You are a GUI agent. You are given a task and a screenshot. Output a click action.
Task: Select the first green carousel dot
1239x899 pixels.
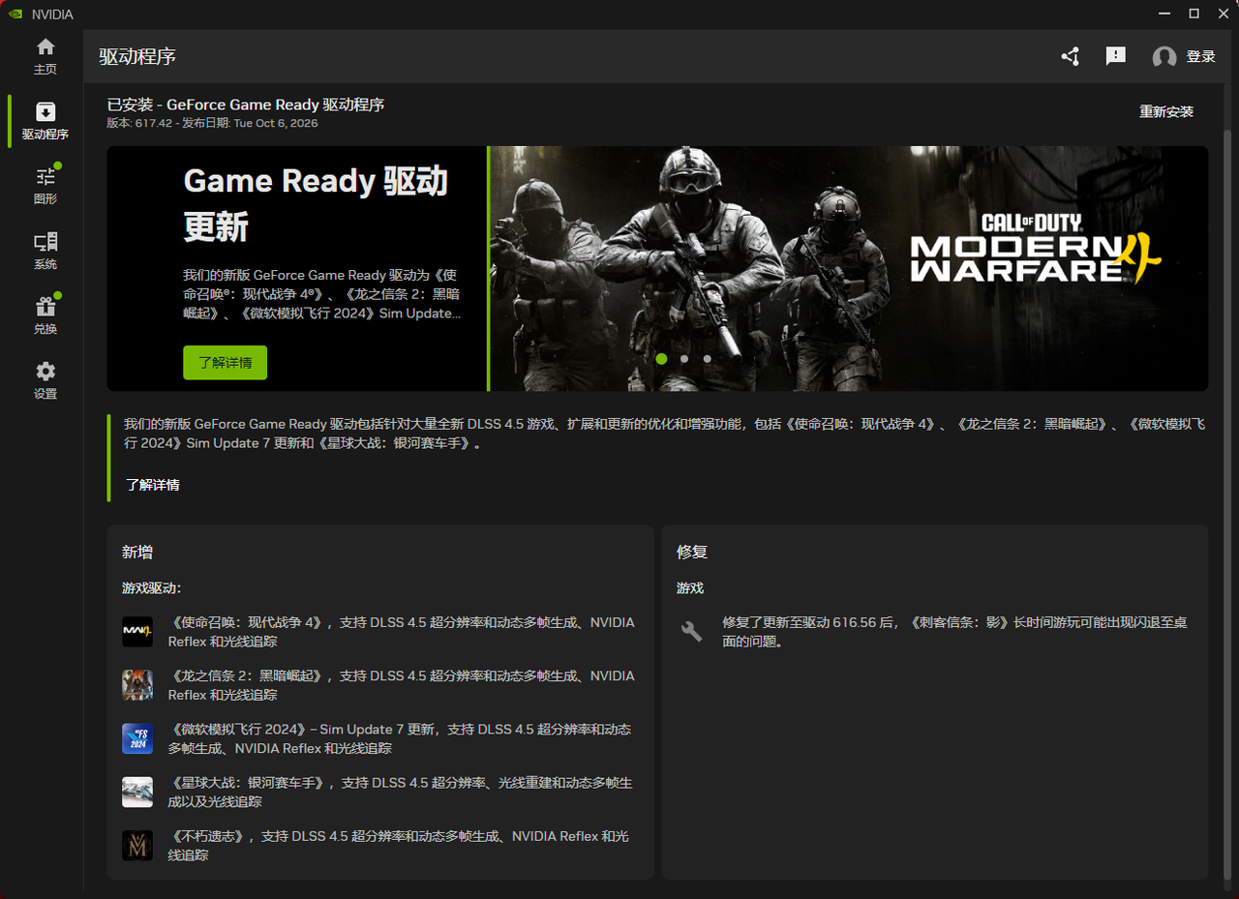coord(661,358)
